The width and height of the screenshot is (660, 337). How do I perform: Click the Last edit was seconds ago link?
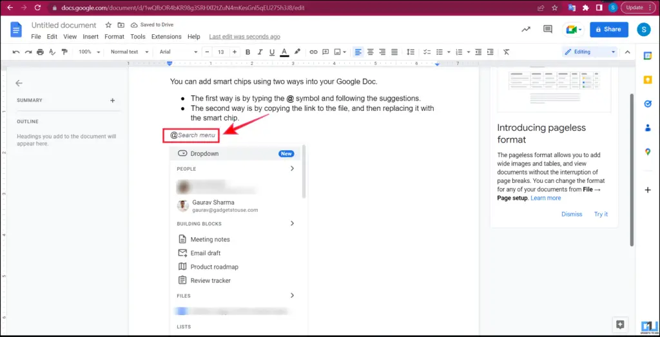244,37
